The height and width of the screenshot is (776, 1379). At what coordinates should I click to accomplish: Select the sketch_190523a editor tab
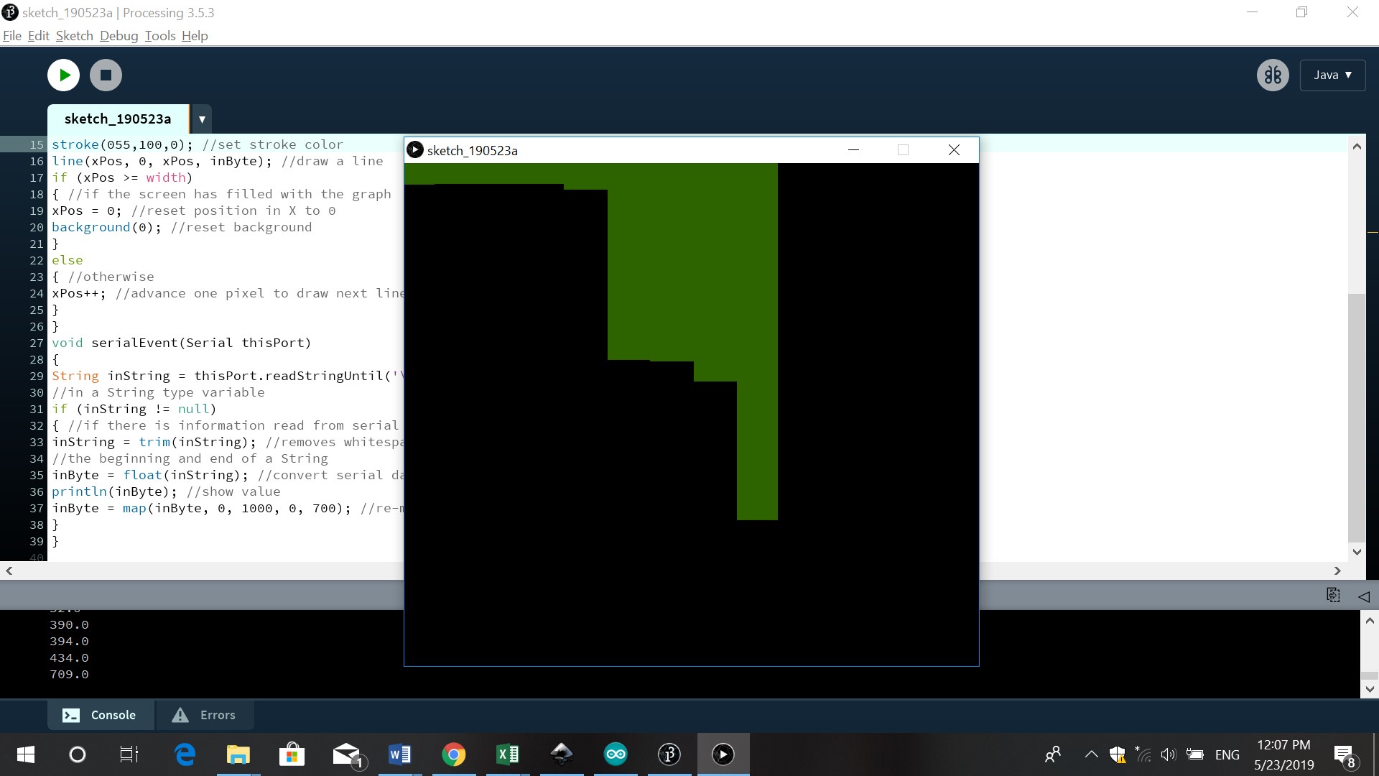(x=118, y=119)
